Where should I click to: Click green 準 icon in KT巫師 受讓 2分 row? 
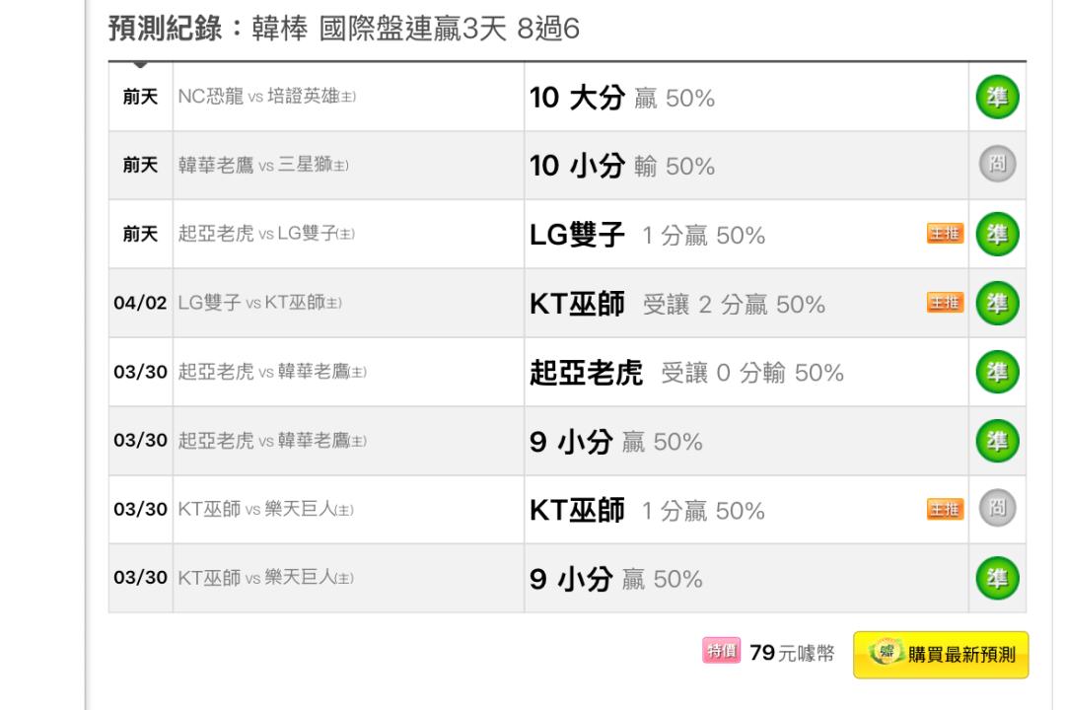(997, 303)
